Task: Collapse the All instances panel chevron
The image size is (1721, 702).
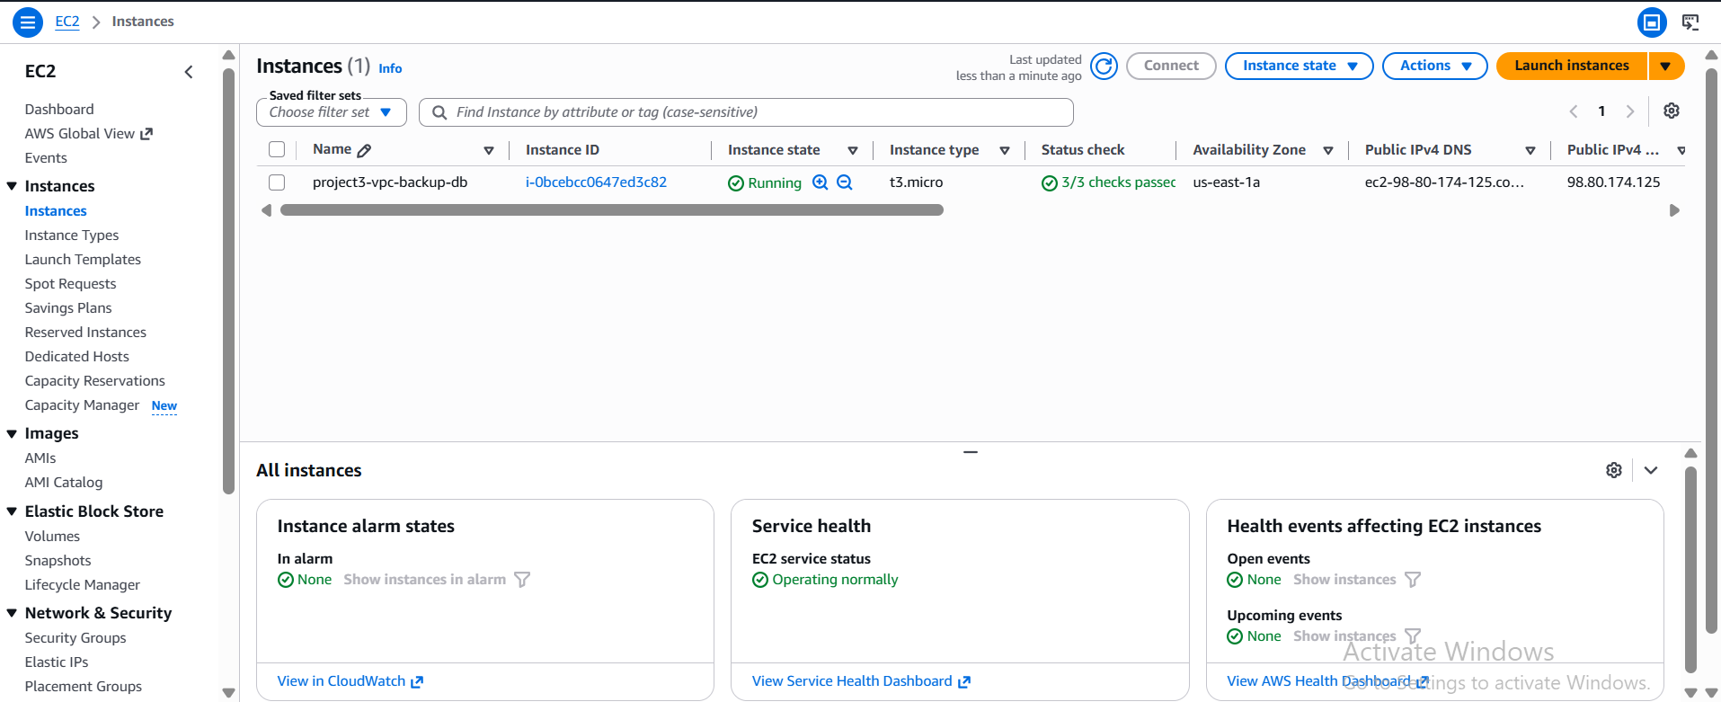Action: (x=1651, y=470)
